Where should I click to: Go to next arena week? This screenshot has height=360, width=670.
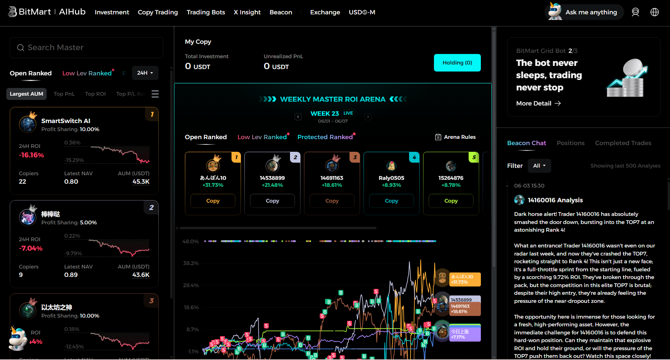click(x=368, y=117)
